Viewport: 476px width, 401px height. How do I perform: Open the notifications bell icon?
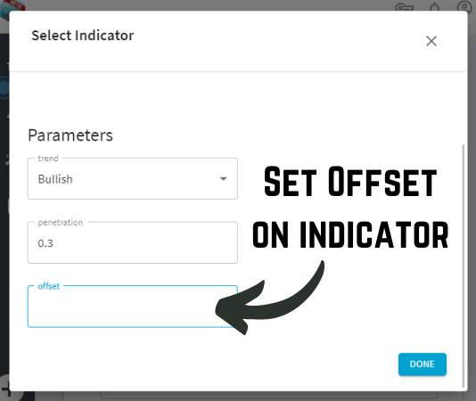tap(435, 7)
